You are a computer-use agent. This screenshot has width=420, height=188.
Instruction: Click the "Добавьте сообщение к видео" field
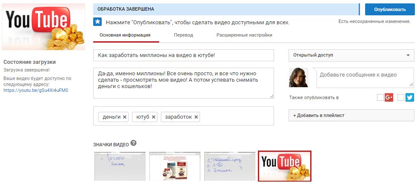click(x=366, y=78)
